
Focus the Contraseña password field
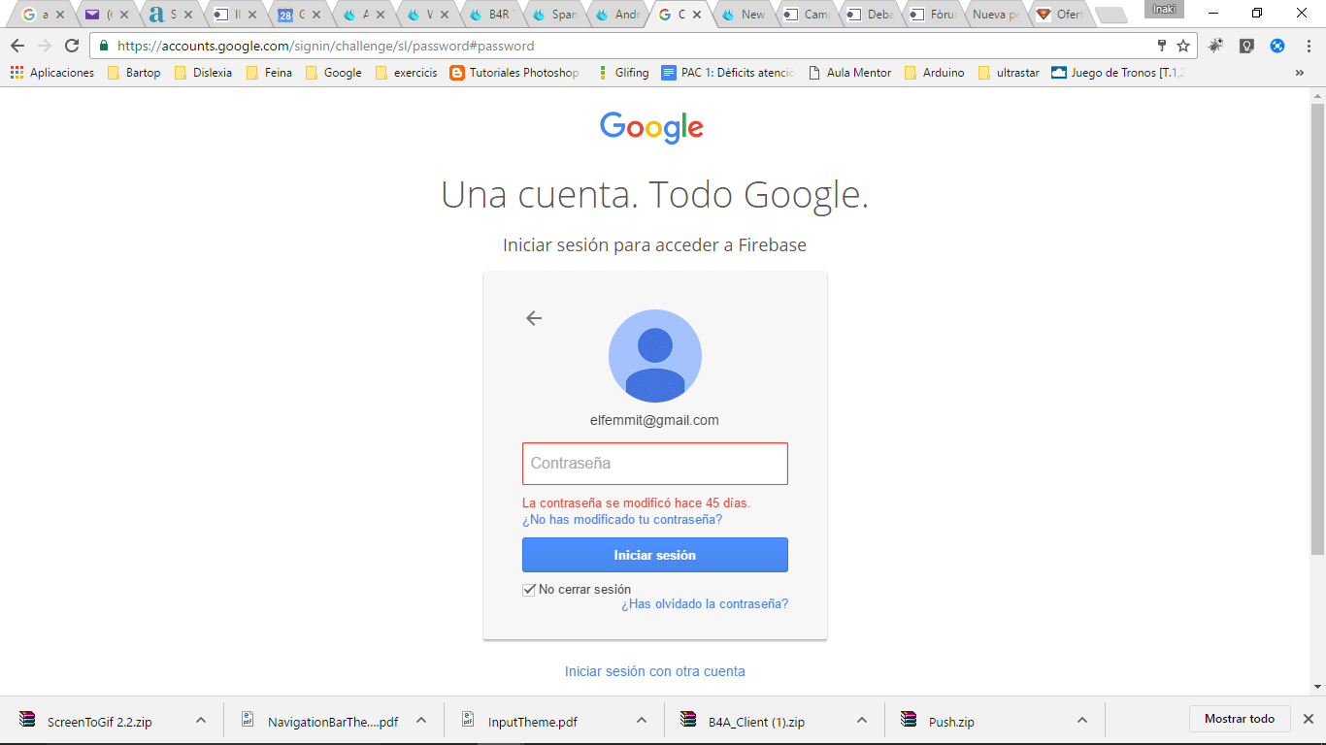coord(655,464)
